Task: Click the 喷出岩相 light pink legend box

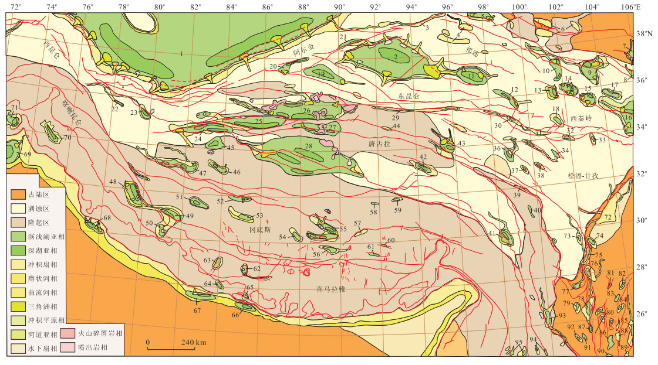Action: (67, 347)
